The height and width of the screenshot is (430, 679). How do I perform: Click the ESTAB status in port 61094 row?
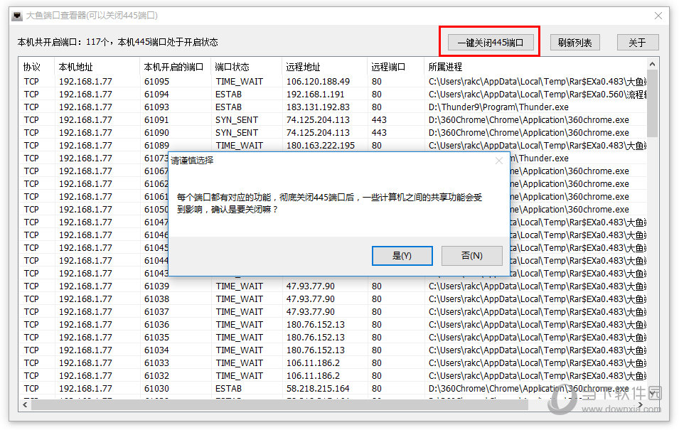pyautogui.click(x=228, y=95)
